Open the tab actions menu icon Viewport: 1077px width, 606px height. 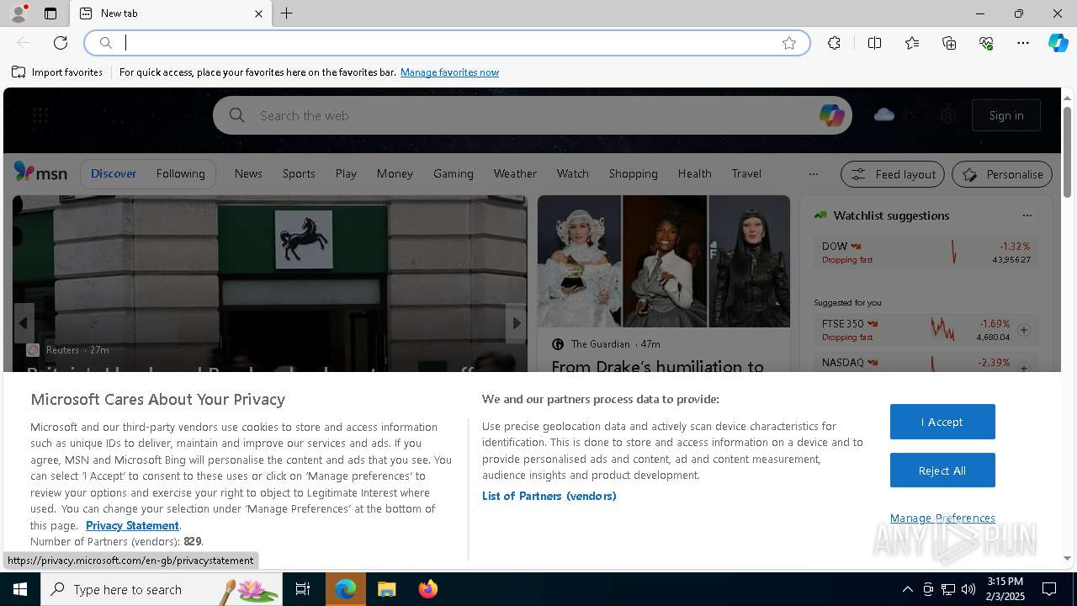50,13
